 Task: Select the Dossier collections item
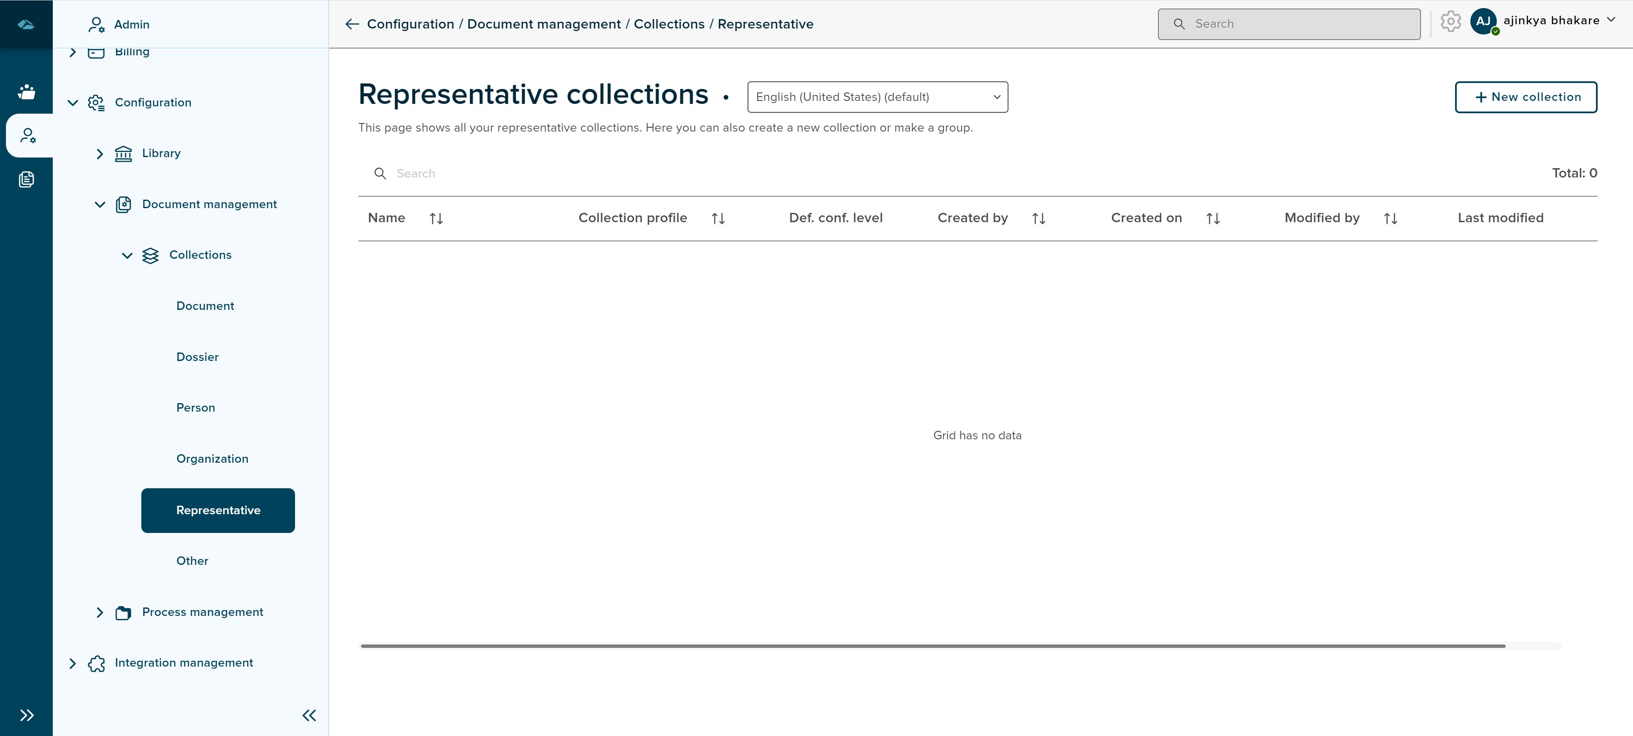pos(197,357)
